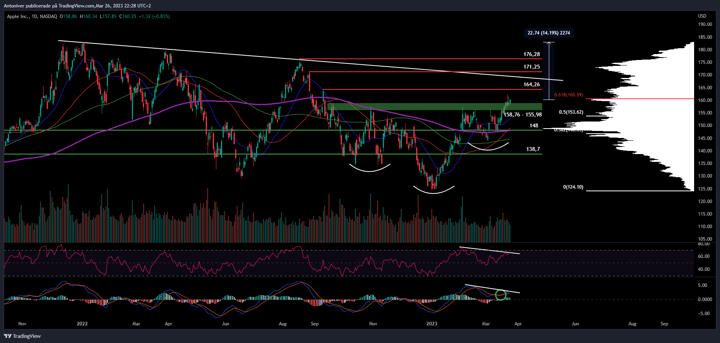This screenshot has height=343, width=720.
Task: Select the 176,28 resistance level label
Action: click(532, 54)
